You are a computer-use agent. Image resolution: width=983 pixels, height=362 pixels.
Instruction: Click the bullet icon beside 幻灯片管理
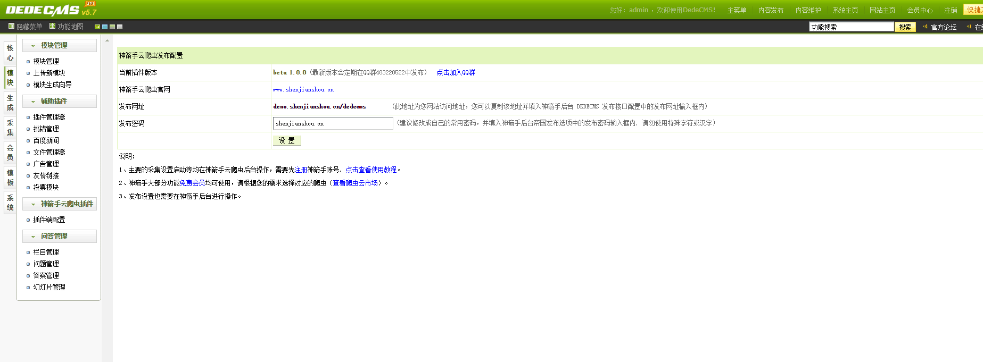click(x=28, y=288)
